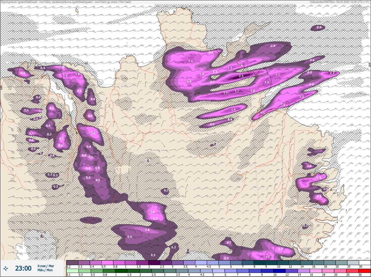The image size is (371, 277).
Task: Click the 23:00 forecast time display
Action: 23,268
